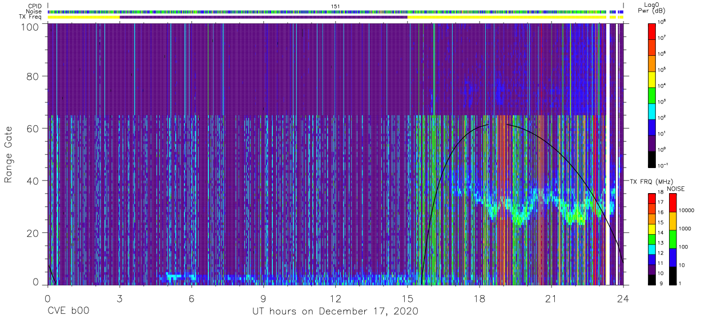
Task: Click the 'CVE b00' radar beam label
Action: [68, 311]
